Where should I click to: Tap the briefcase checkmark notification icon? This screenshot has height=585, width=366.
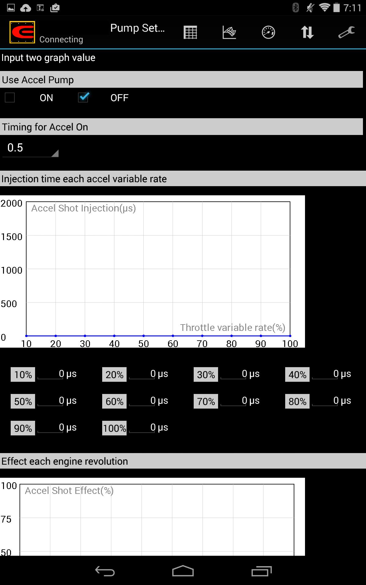pos(55,8)
